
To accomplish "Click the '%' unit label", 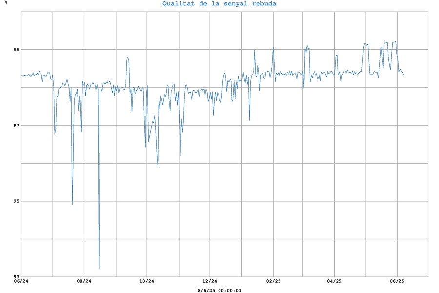I will click(x=6, y=2).
